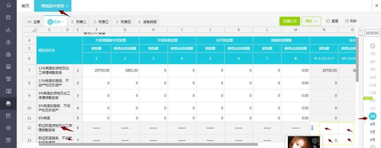Click the home icon in the sidebar
The width and height of the screenshot is (381, 148).
tap(8, 6)
